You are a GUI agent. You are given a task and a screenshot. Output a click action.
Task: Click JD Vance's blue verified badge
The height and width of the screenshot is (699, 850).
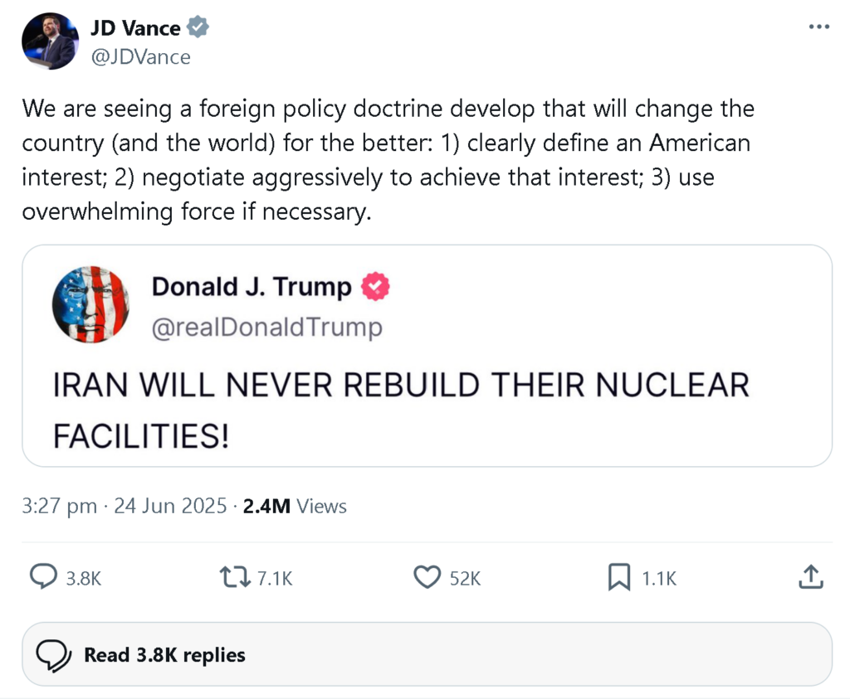[x=198, y=28]
